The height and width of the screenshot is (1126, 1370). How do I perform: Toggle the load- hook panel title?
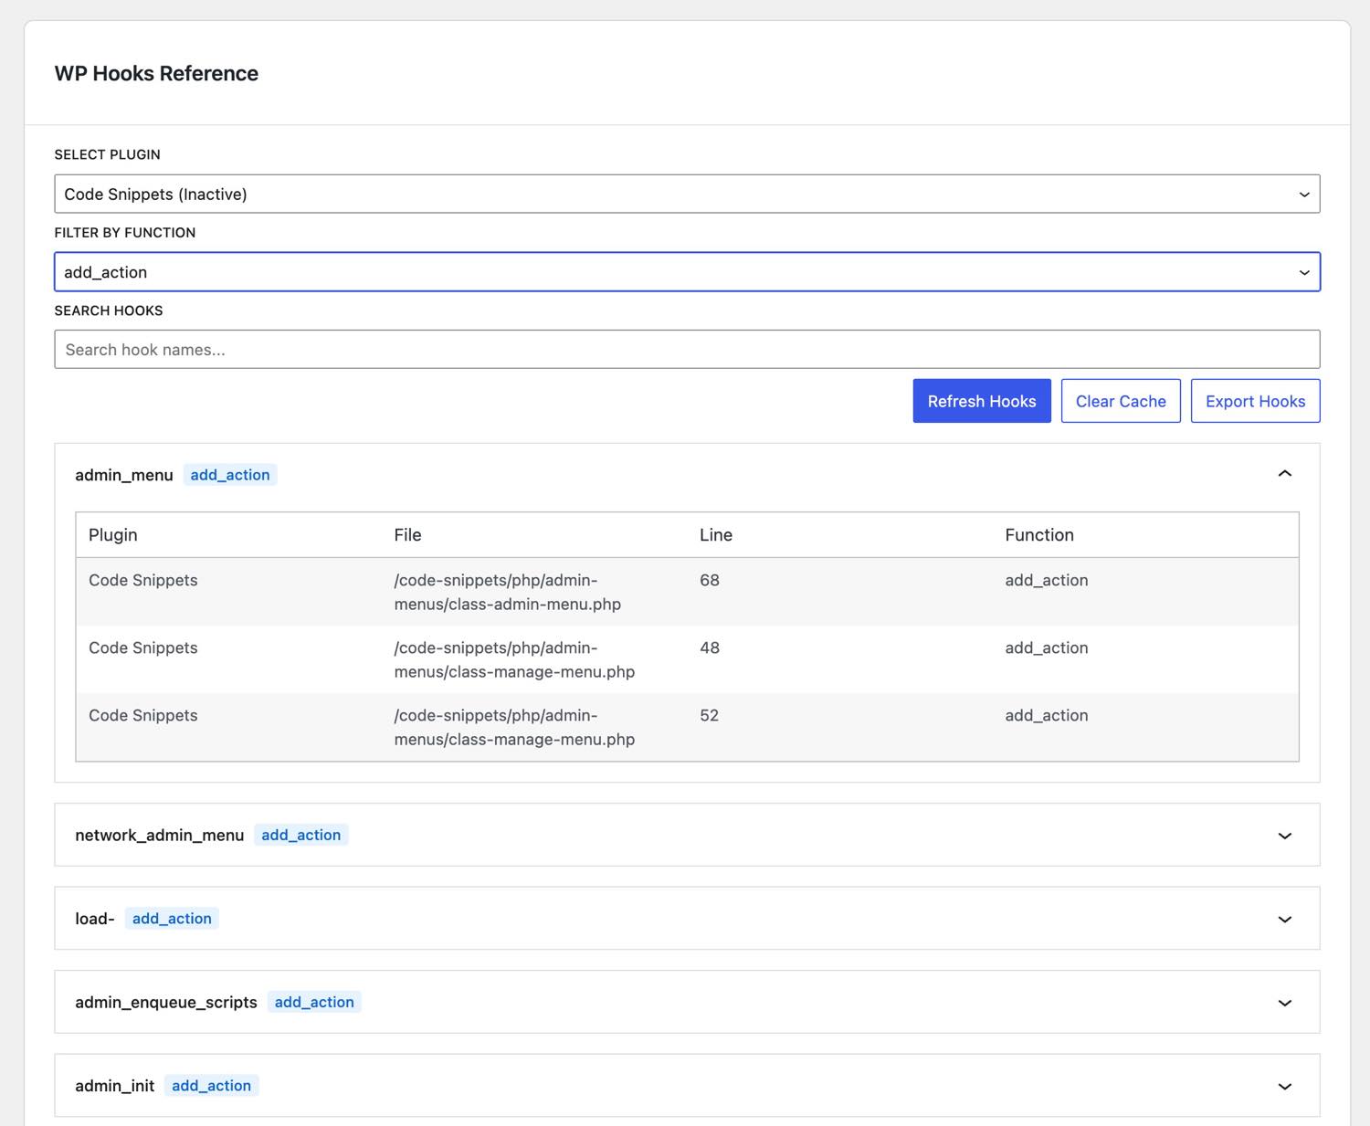(x=95, y=919)
